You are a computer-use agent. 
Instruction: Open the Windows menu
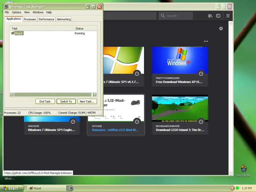[38, 12]
